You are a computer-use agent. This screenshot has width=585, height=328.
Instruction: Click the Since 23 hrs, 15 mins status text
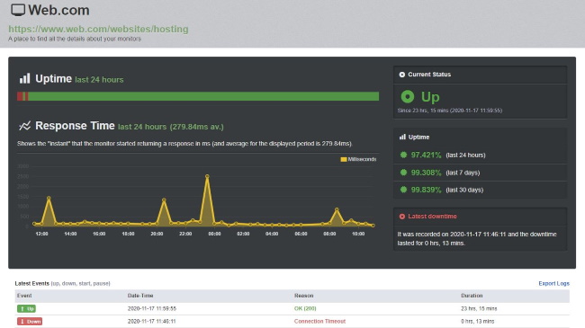450,111
